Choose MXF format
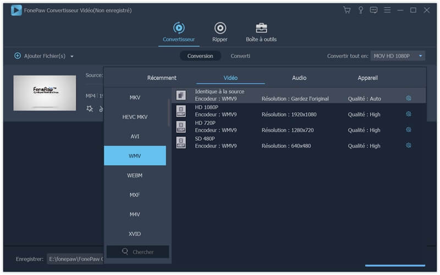This screenshot has height=275, width=440. click(135, 195)
